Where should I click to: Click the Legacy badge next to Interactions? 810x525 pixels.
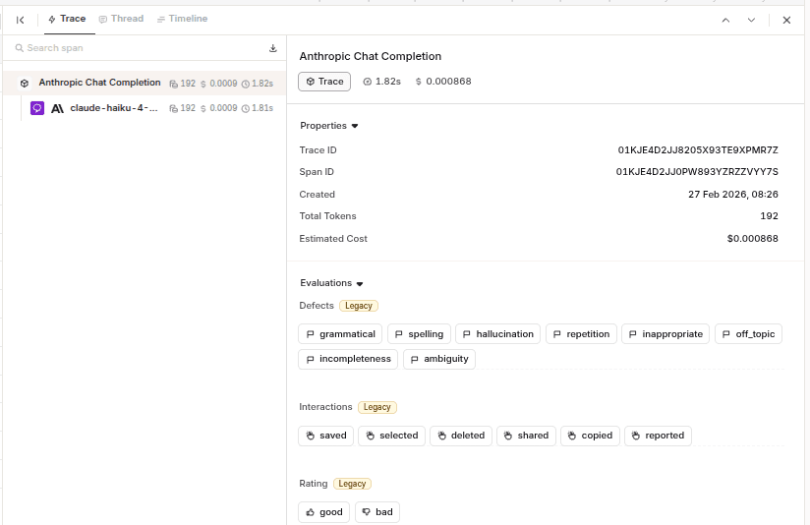click(x=377, y=407)
